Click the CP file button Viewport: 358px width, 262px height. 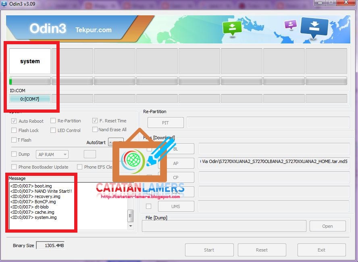pyautogui.click(x=176, y=177)
